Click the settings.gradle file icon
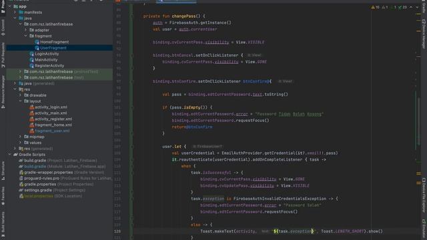This screenshot has width=427, height=240. pyautogui.click(x=21, y=190)
